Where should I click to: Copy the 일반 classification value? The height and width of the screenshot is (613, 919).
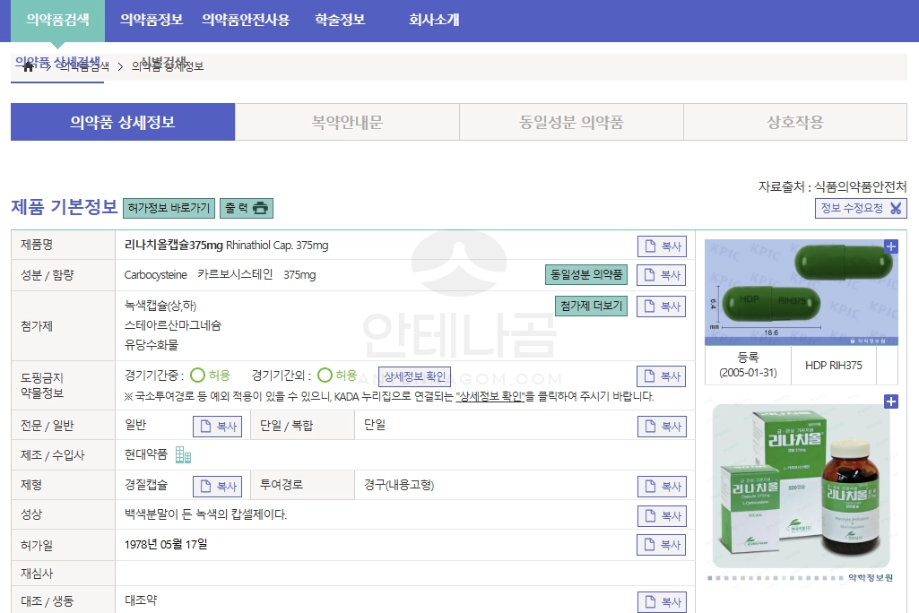click(218, 426)
